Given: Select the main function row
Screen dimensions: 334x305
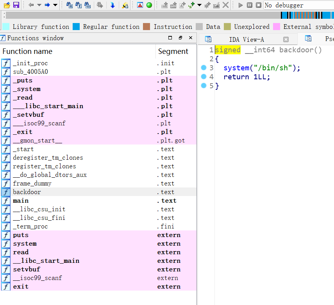Looking at the screenshot, I should pyautogui.click(x=98, y=200).
